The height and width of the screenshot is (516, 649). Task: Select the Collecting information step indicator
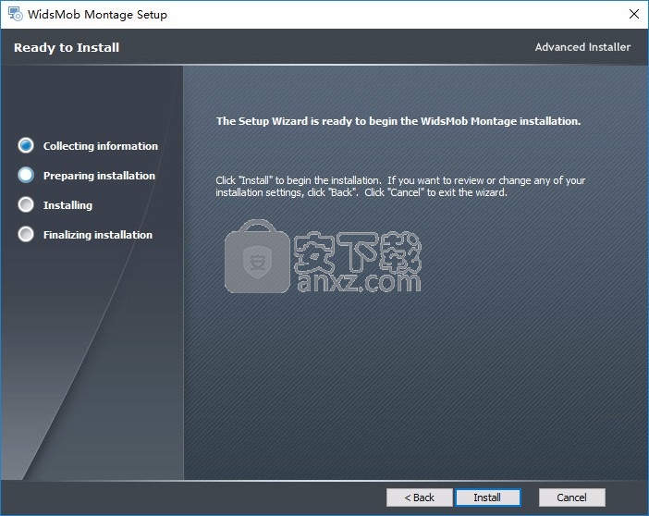[x=26, y=145]
